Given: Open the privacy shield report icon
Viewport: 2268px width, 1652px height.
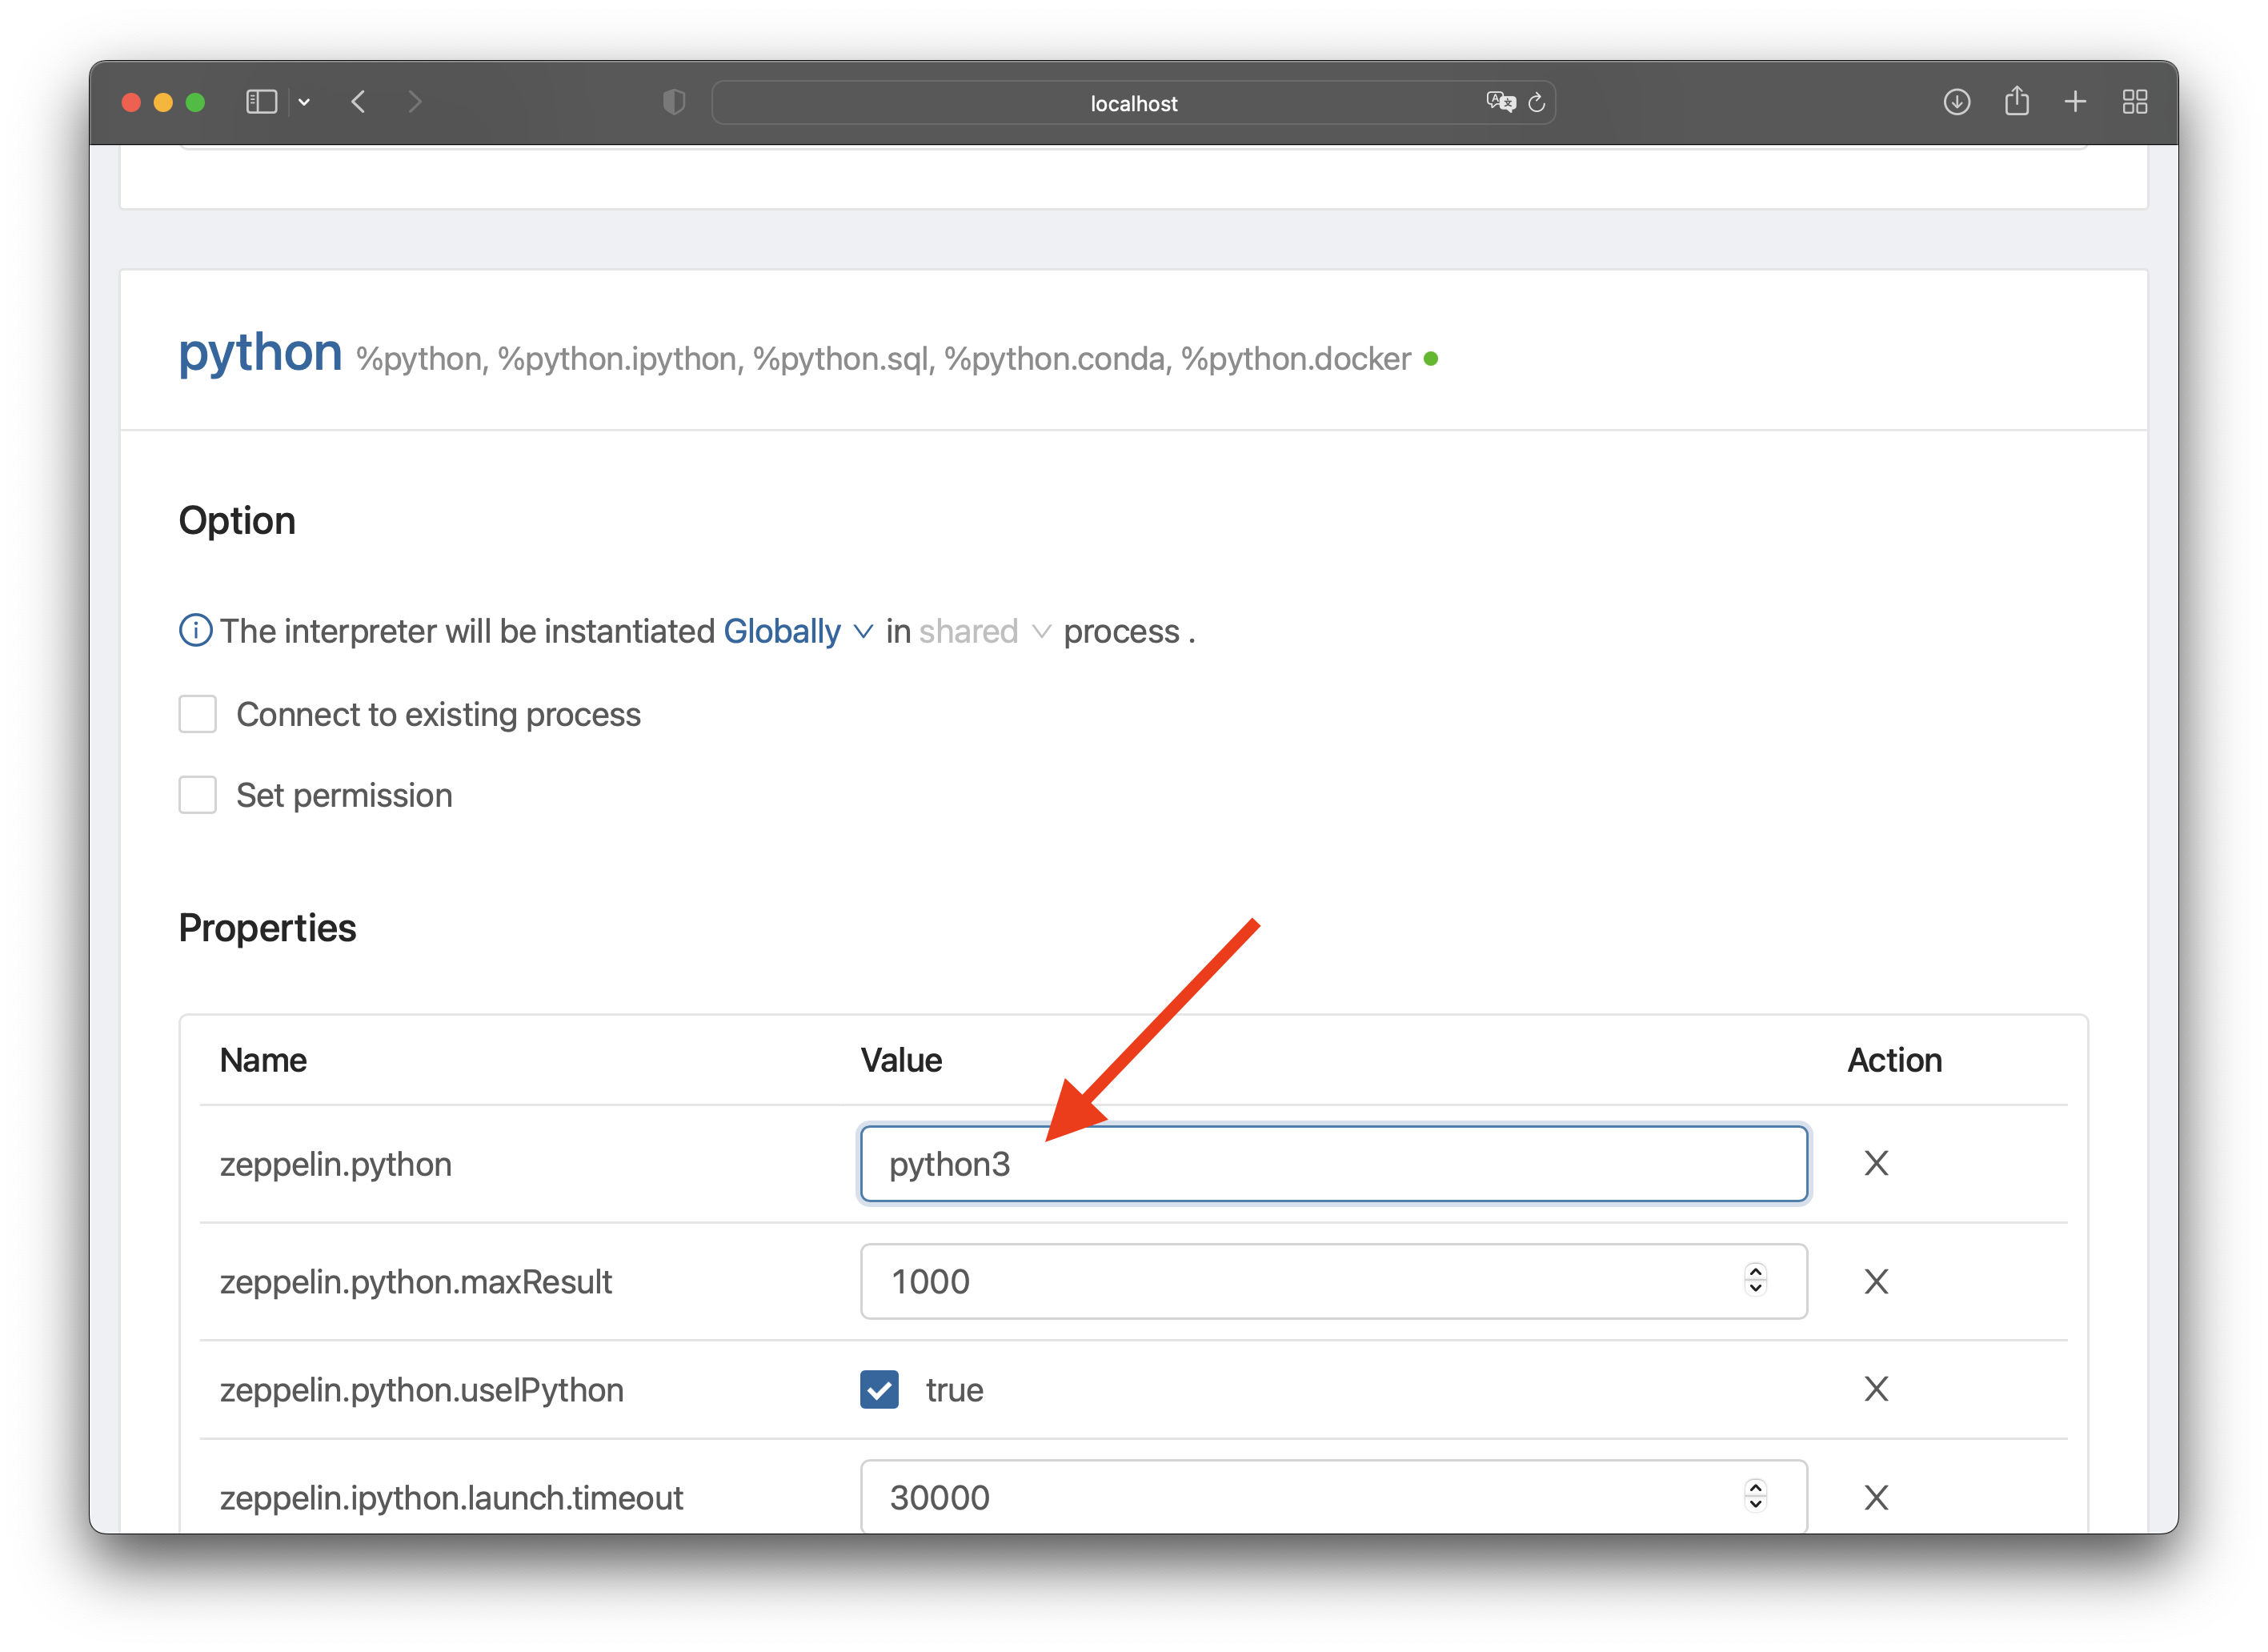Looking at the screenshot, I should tap(674, 102).
